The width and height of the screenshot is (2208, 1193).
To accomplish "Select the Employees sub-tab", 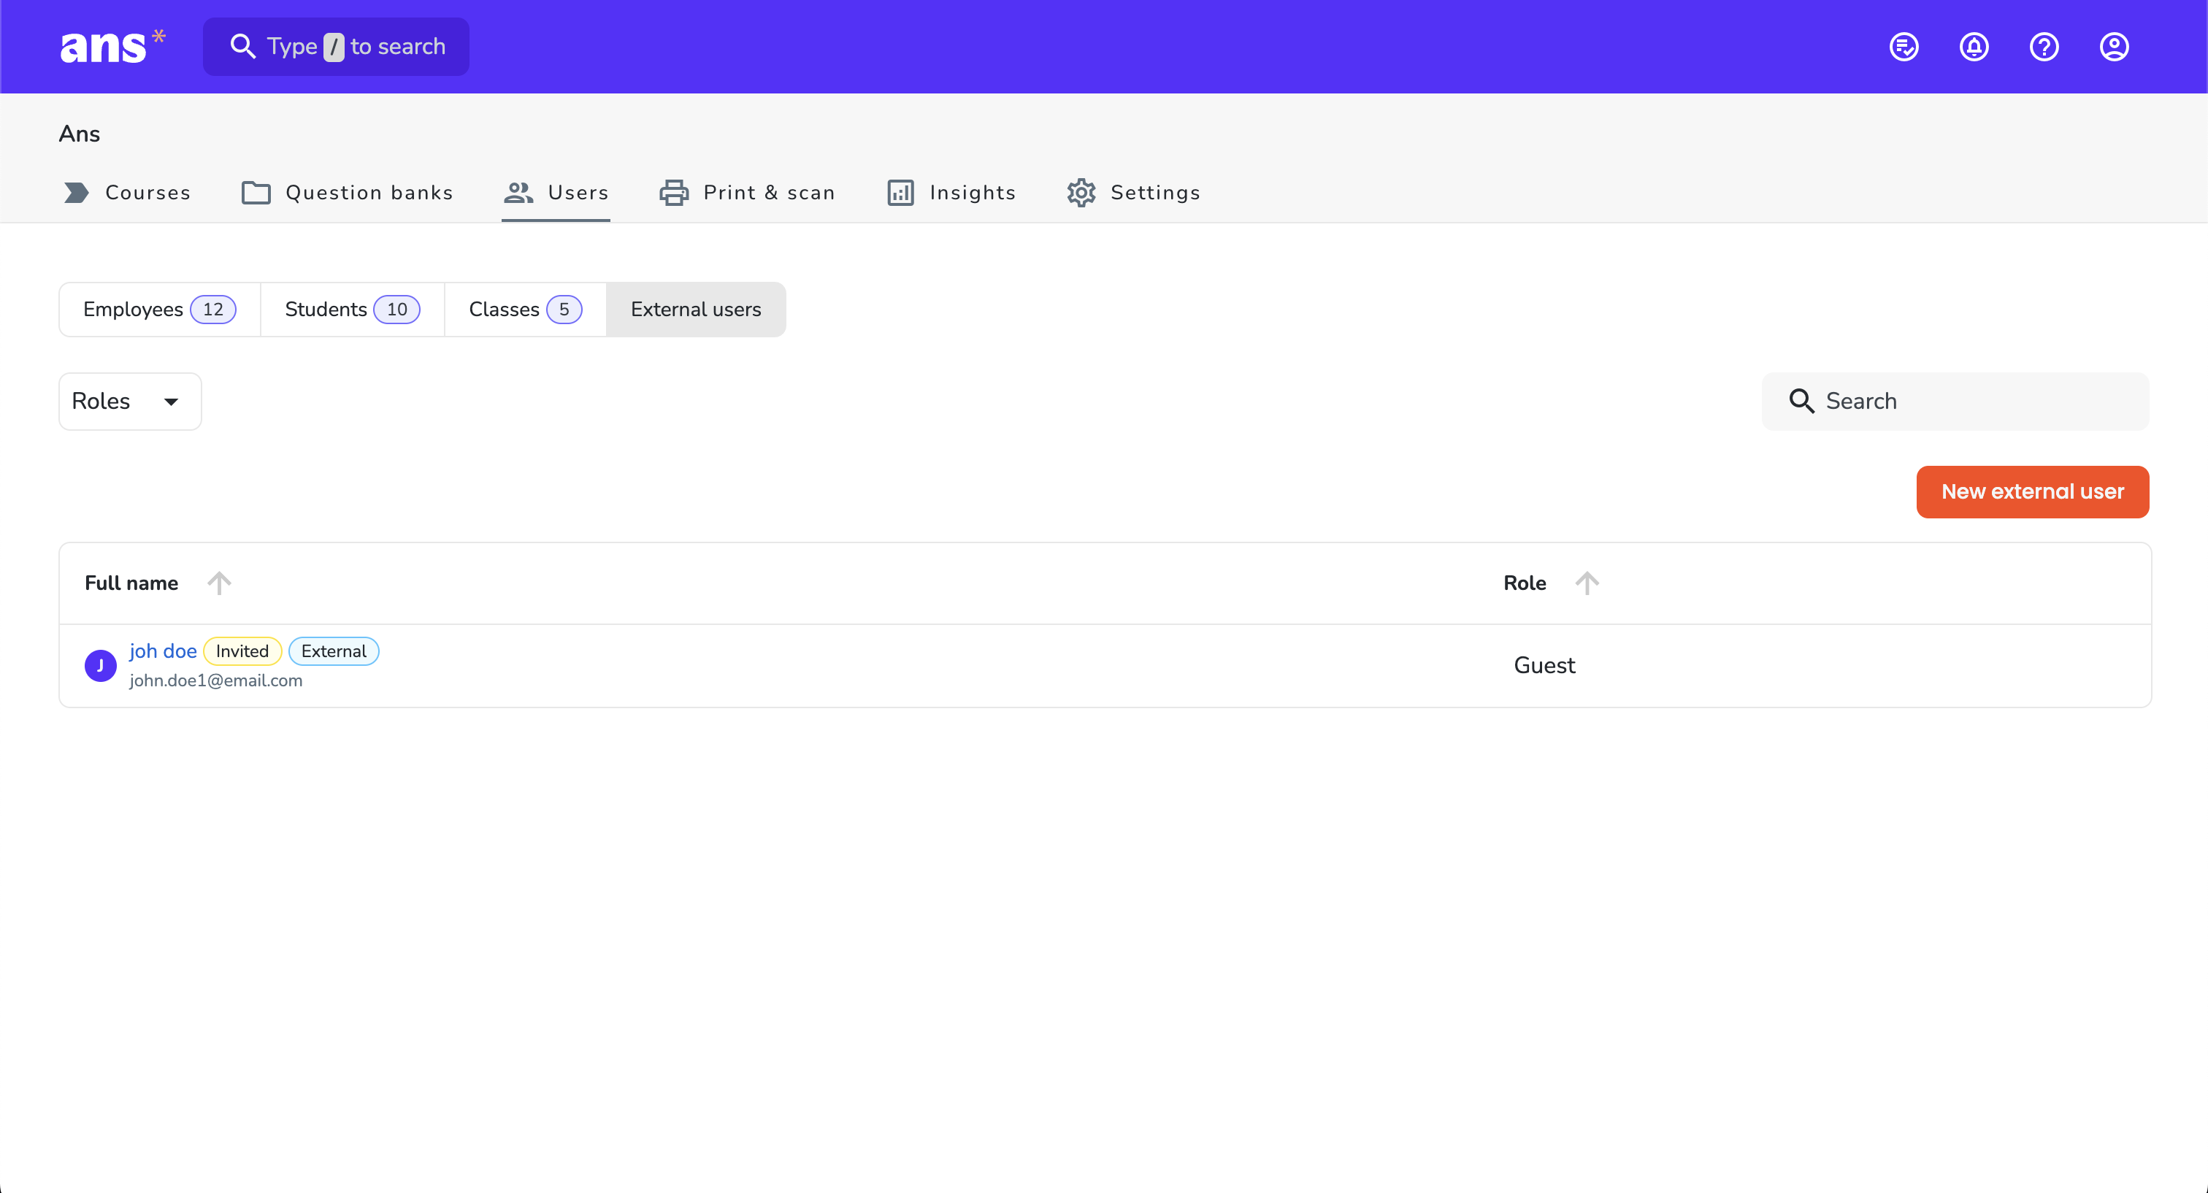I will [x=159, y=310].
